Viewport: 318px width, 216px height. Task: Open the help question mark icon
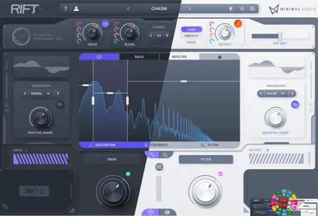pyautogui.click(x=65, y=9)
